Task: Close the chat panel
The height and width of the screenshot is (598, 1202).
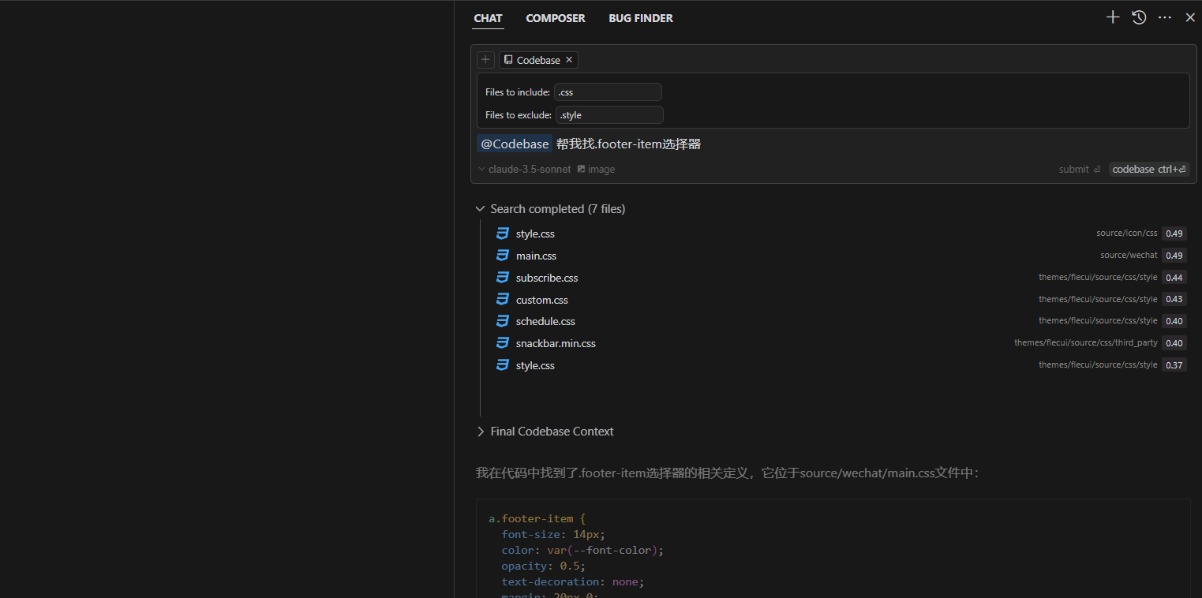Action: [1190, 17]
